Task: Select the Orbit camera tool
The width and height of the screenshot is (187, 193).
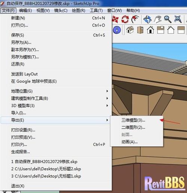Action: 147,19
